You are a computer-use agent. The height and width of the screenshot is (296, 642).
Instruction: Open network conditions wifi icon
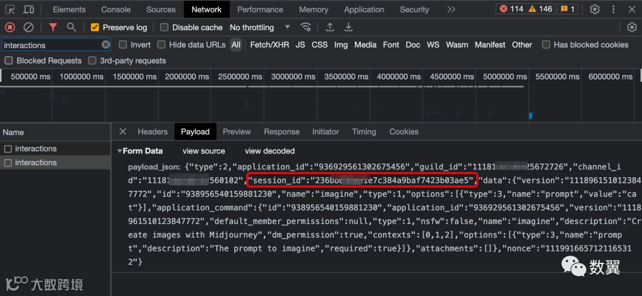click(x=306, y=27)
